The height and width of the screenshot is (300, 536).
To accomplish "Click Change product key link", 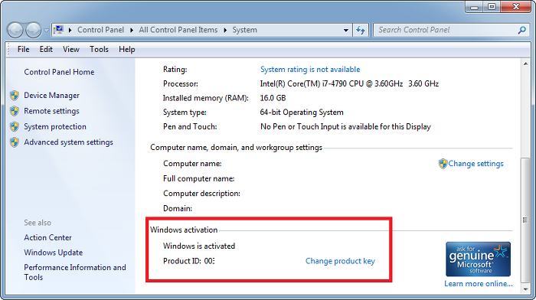I will (x=340, y=261).
